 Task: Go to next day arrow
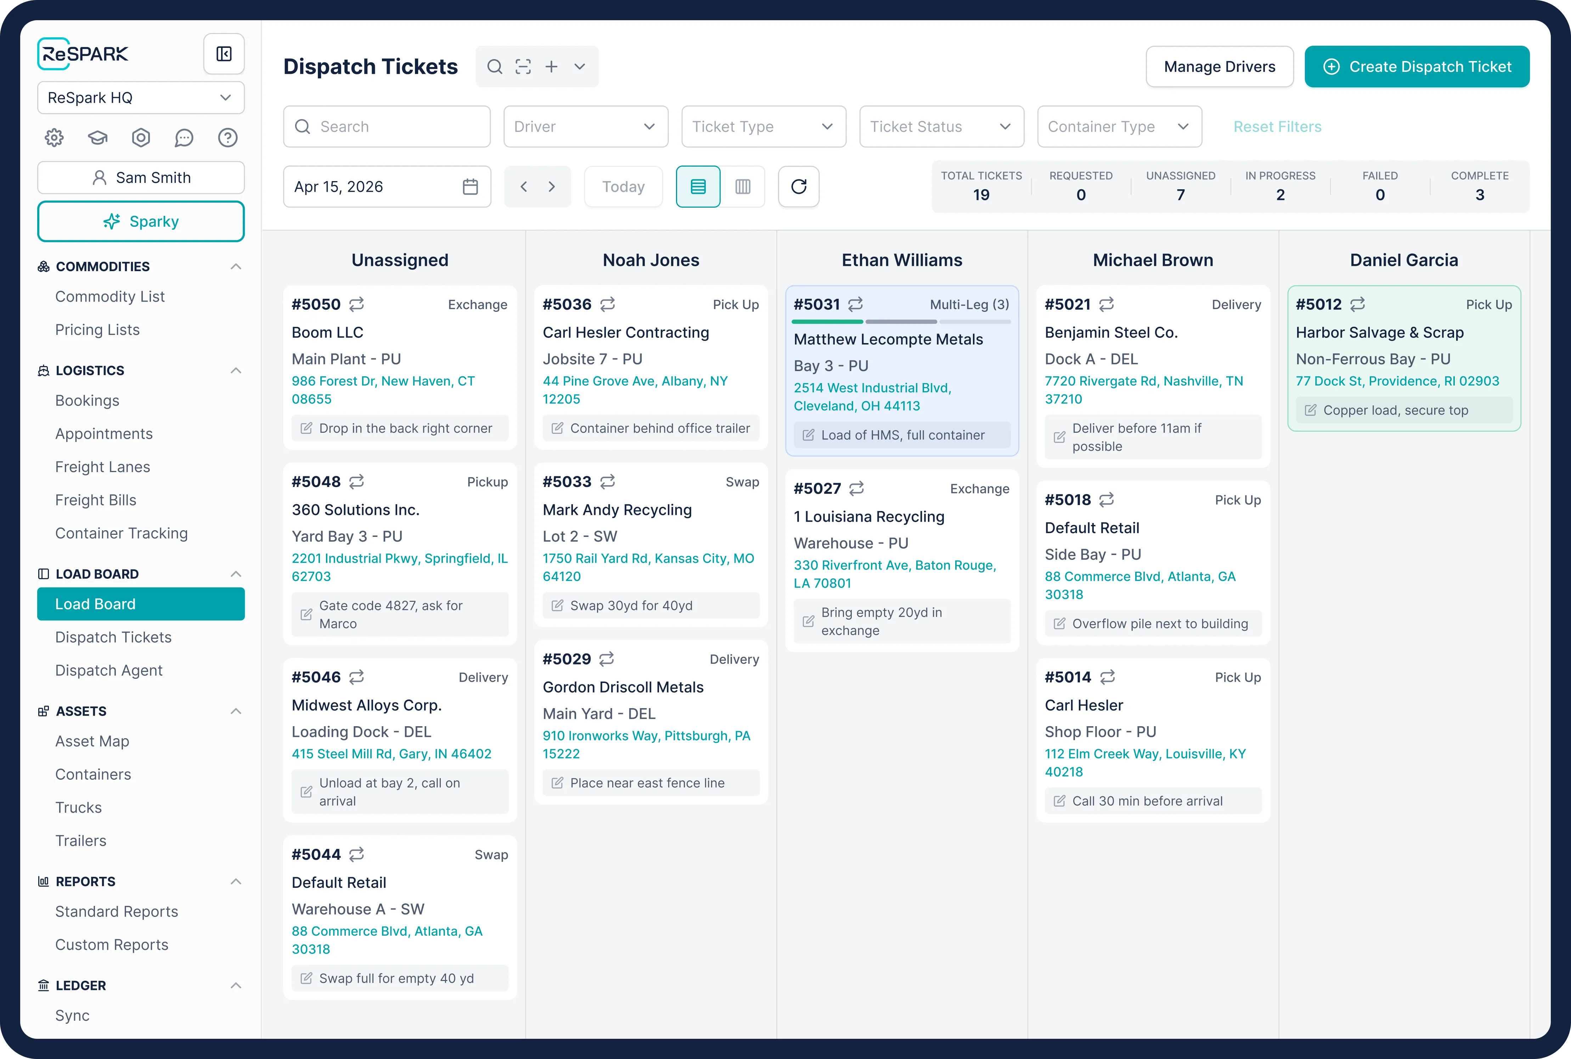point(552,186)
